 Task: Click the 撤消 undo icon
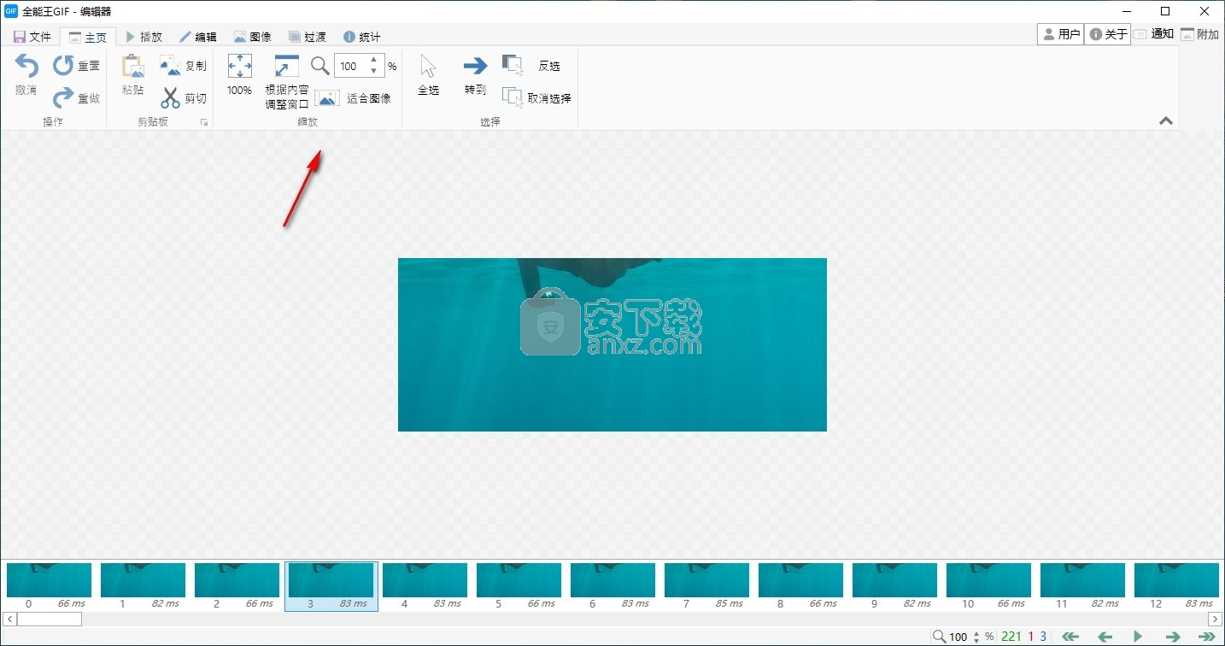(26, 67)
